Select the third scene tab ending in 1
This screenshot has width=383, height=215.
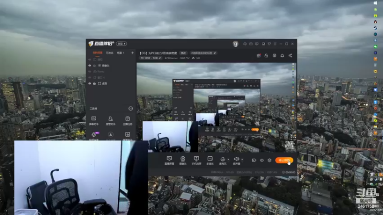[x=121, y=53]
